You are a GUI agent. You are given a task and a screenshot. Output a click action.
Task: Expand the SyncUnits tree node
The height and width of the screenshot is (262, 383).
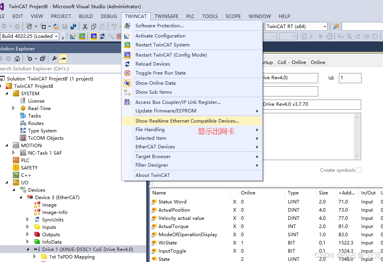pos(27,219)
